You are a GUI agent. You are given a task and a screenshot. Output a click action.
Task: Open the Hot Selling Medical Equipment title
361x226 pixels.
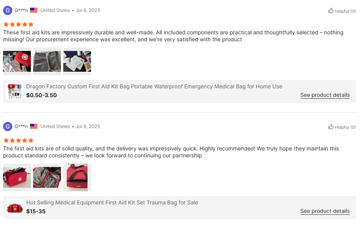click(x=112, y=203)
